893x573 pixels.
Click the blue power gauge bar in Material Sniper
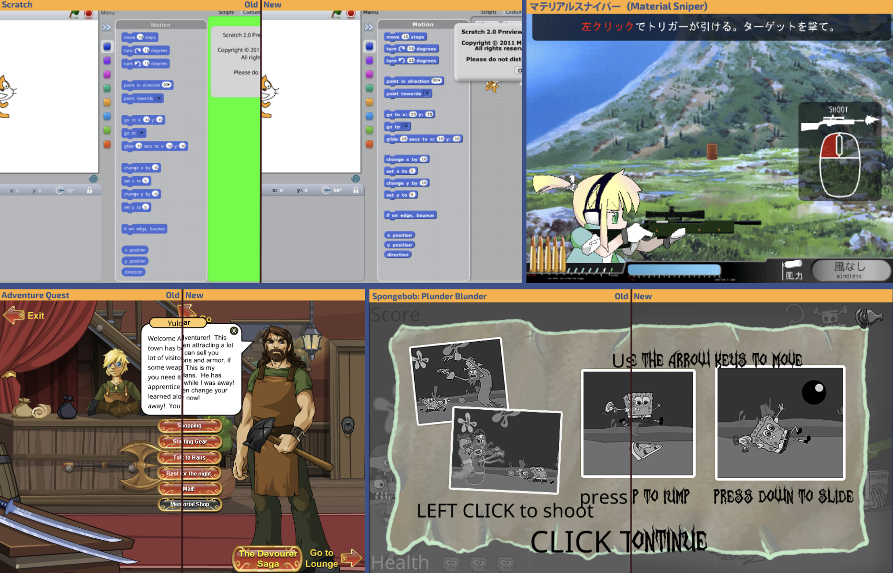pyautogui.click(x=674, y=270)
